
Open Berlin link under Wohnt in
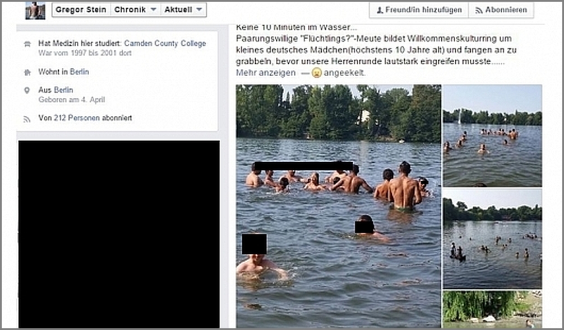(x=80, y=72)
